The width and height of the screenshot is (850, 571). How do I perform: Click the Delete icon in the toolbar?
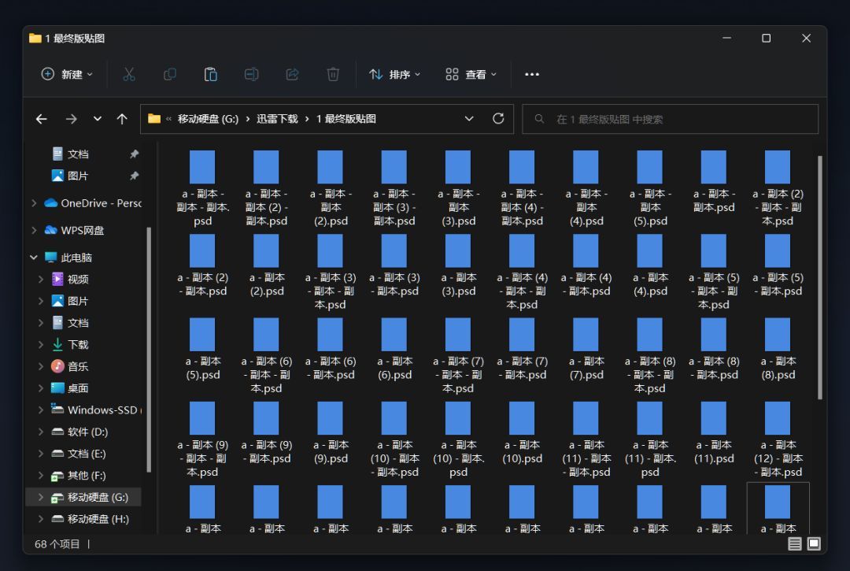tap(333, 74)
